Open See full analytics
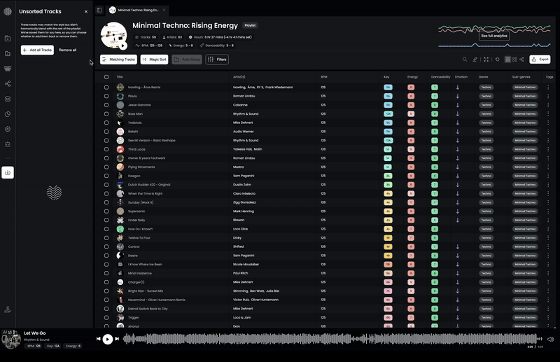The width and height of the screenshot is (560, 362). coord(494,36)
